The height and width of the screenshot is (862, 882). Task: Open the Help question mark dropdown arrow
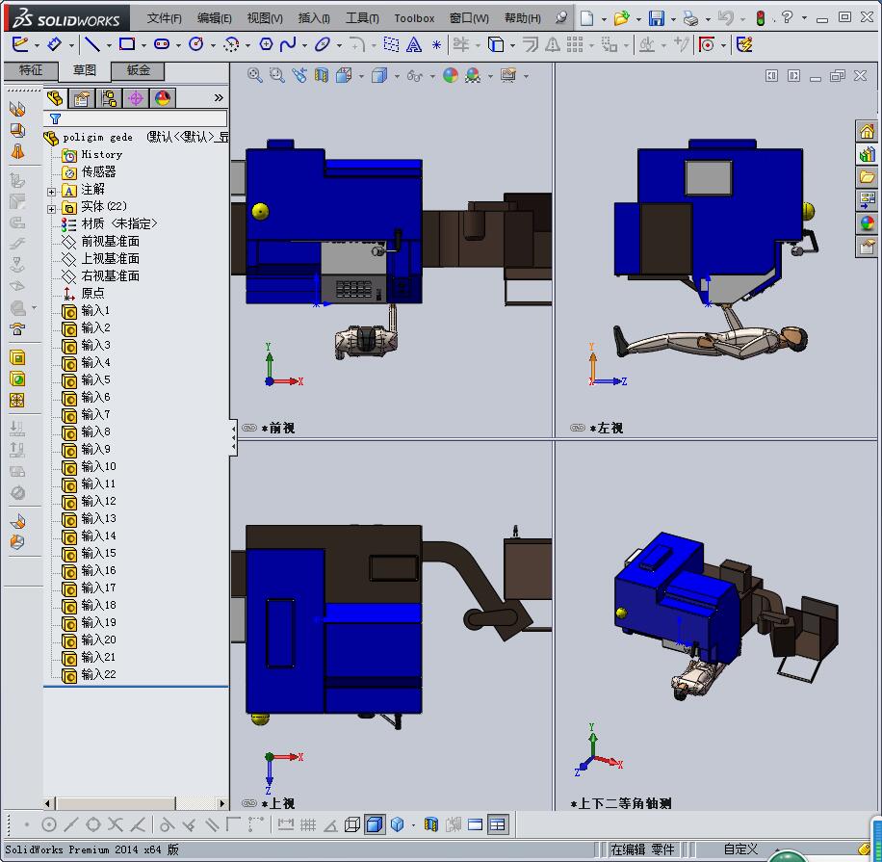804,18
